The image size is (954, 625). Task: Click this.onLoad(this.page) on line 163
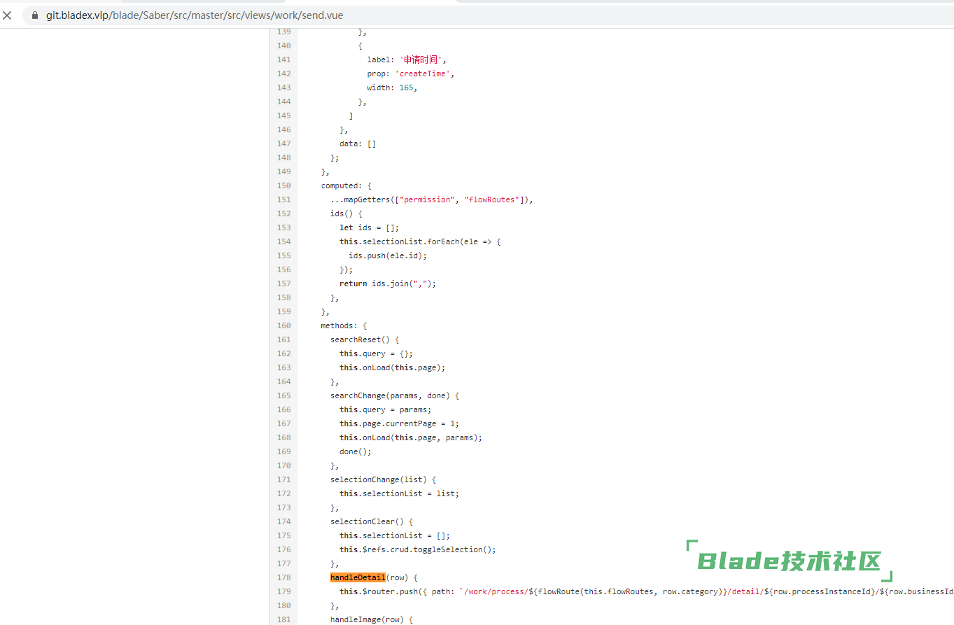click(392, 367)
